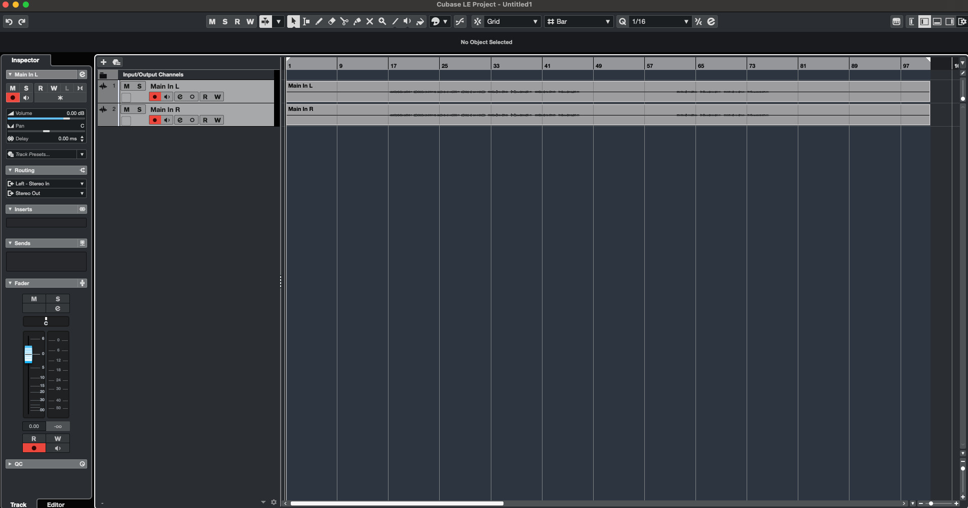
Task: Select the Mute X tool
Action: (370, 21)
